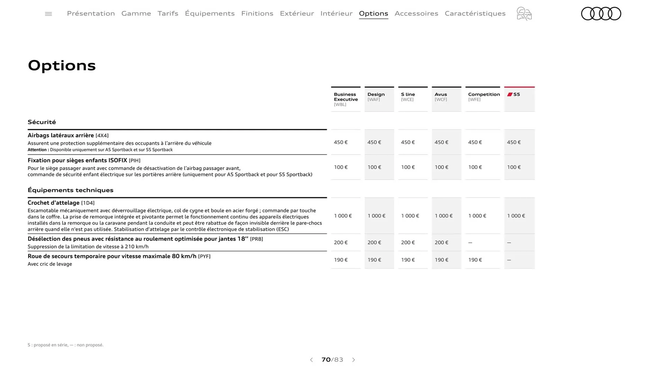This screenshot has height=374, width=665.
Task: Open the Accessoires tab
Action: 416,14
